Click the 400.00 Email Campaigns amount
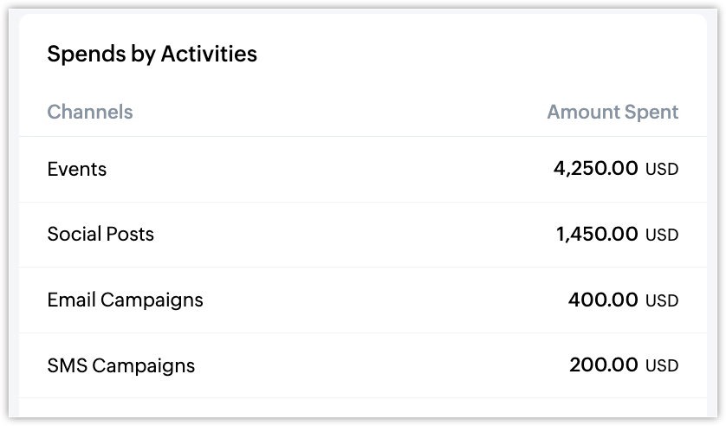 (x=603, y=300)
